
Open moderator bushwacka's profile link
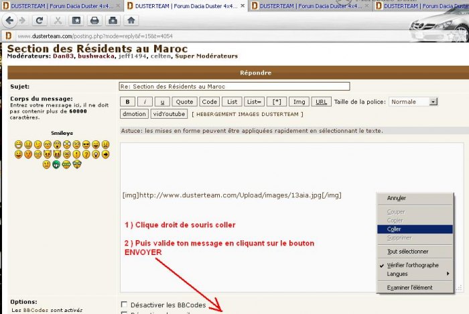(96, 56)
